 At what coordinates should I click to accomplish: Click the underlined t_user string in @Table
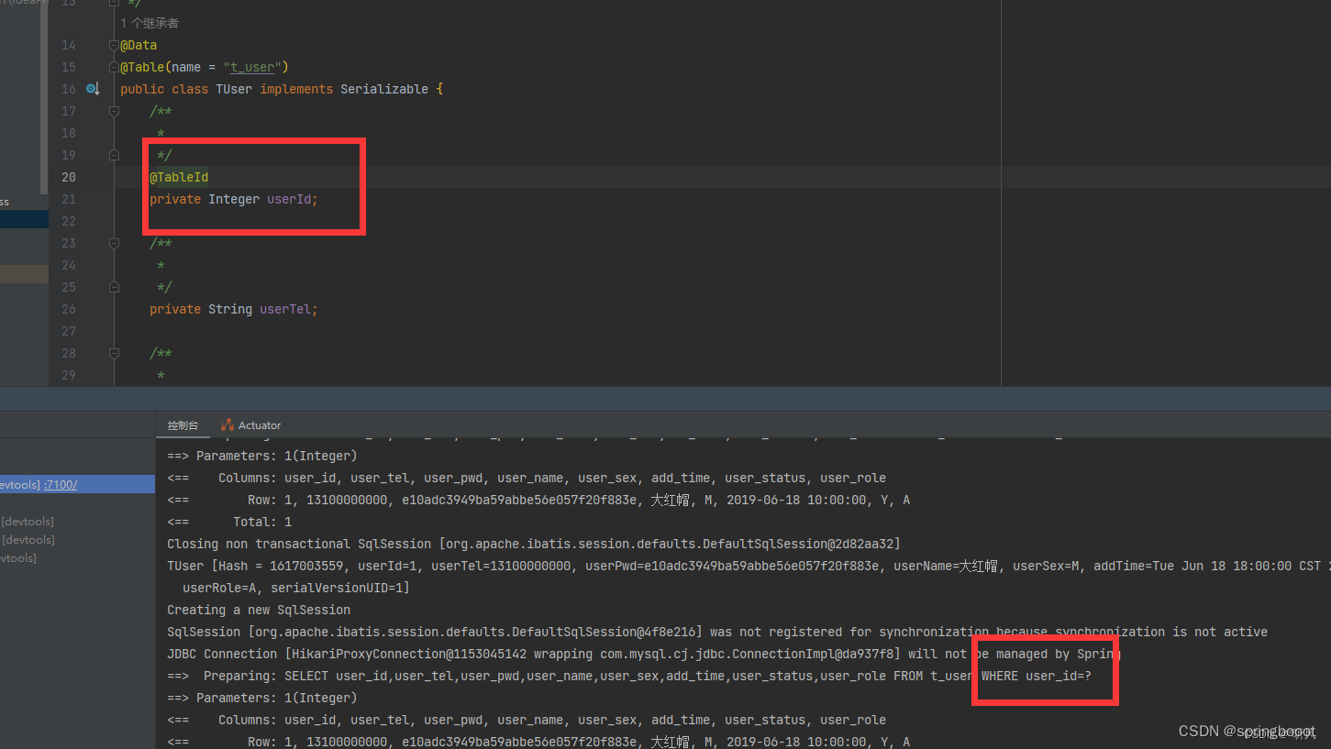point(252,66)
